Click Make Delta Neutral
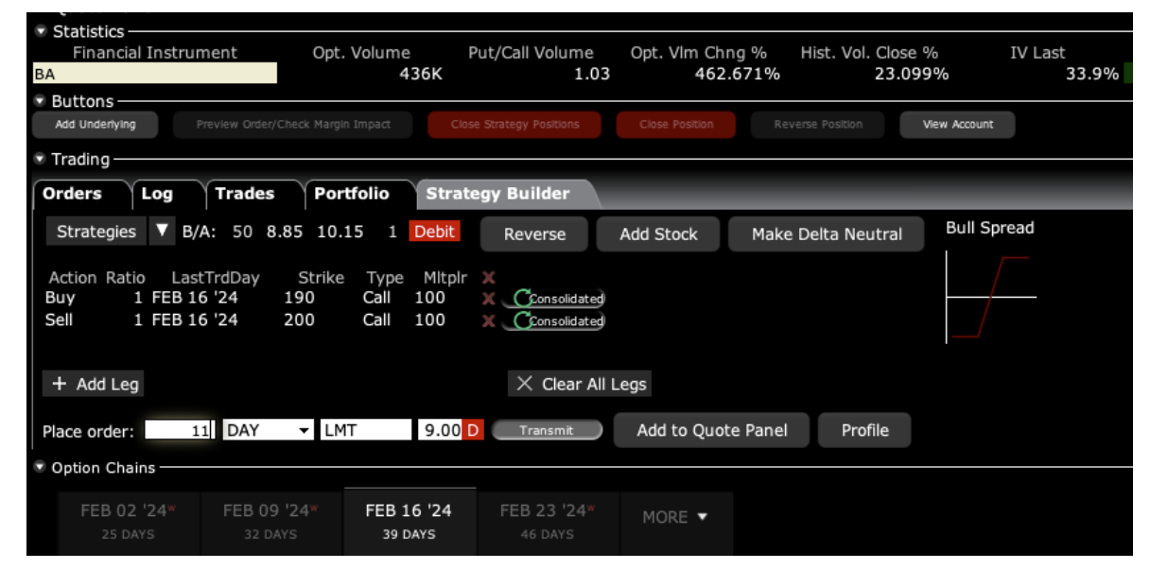Viewport: 1150px width, 569px height. (x=827, y=234)
